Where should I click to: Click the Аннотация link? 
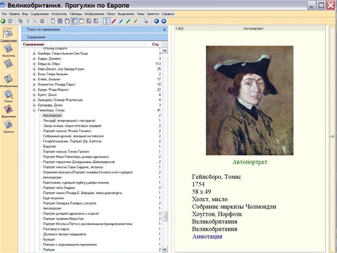(x=207, y=237)
